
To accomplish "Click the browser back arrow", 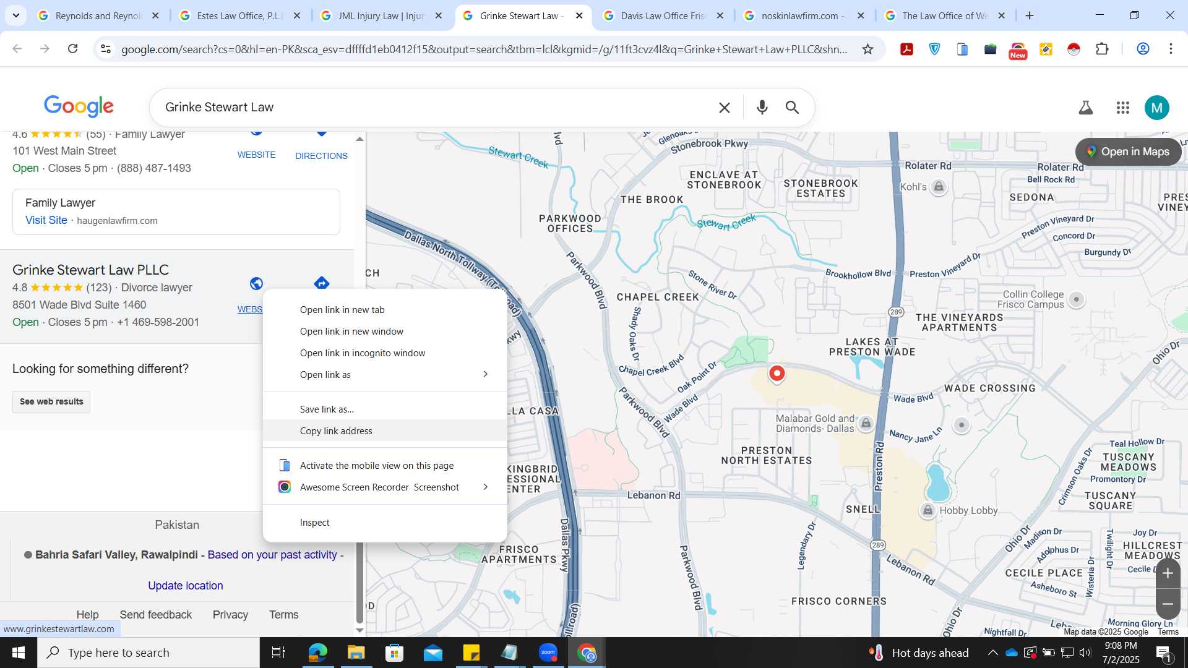I will point(17,49).
